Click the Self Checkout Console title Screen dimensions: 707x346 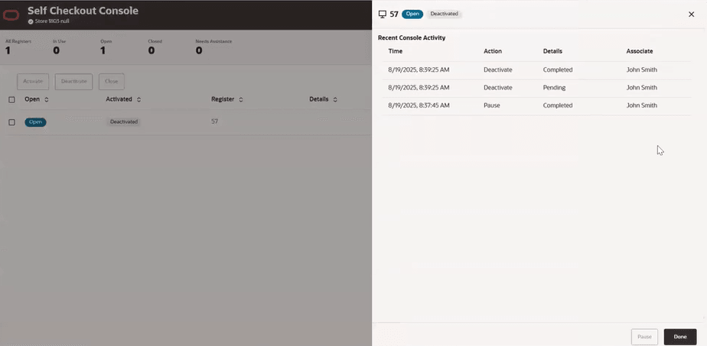[83, 11]
